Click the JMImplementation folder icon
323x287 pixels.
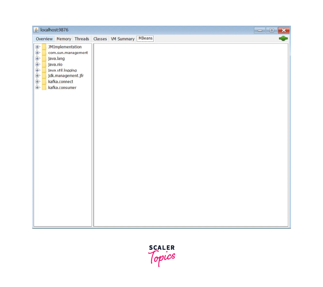44,47
